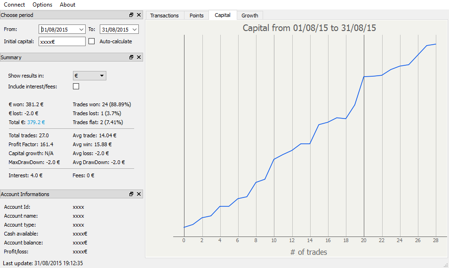Open the Options menu
The image size is (449, 268).
42,5
